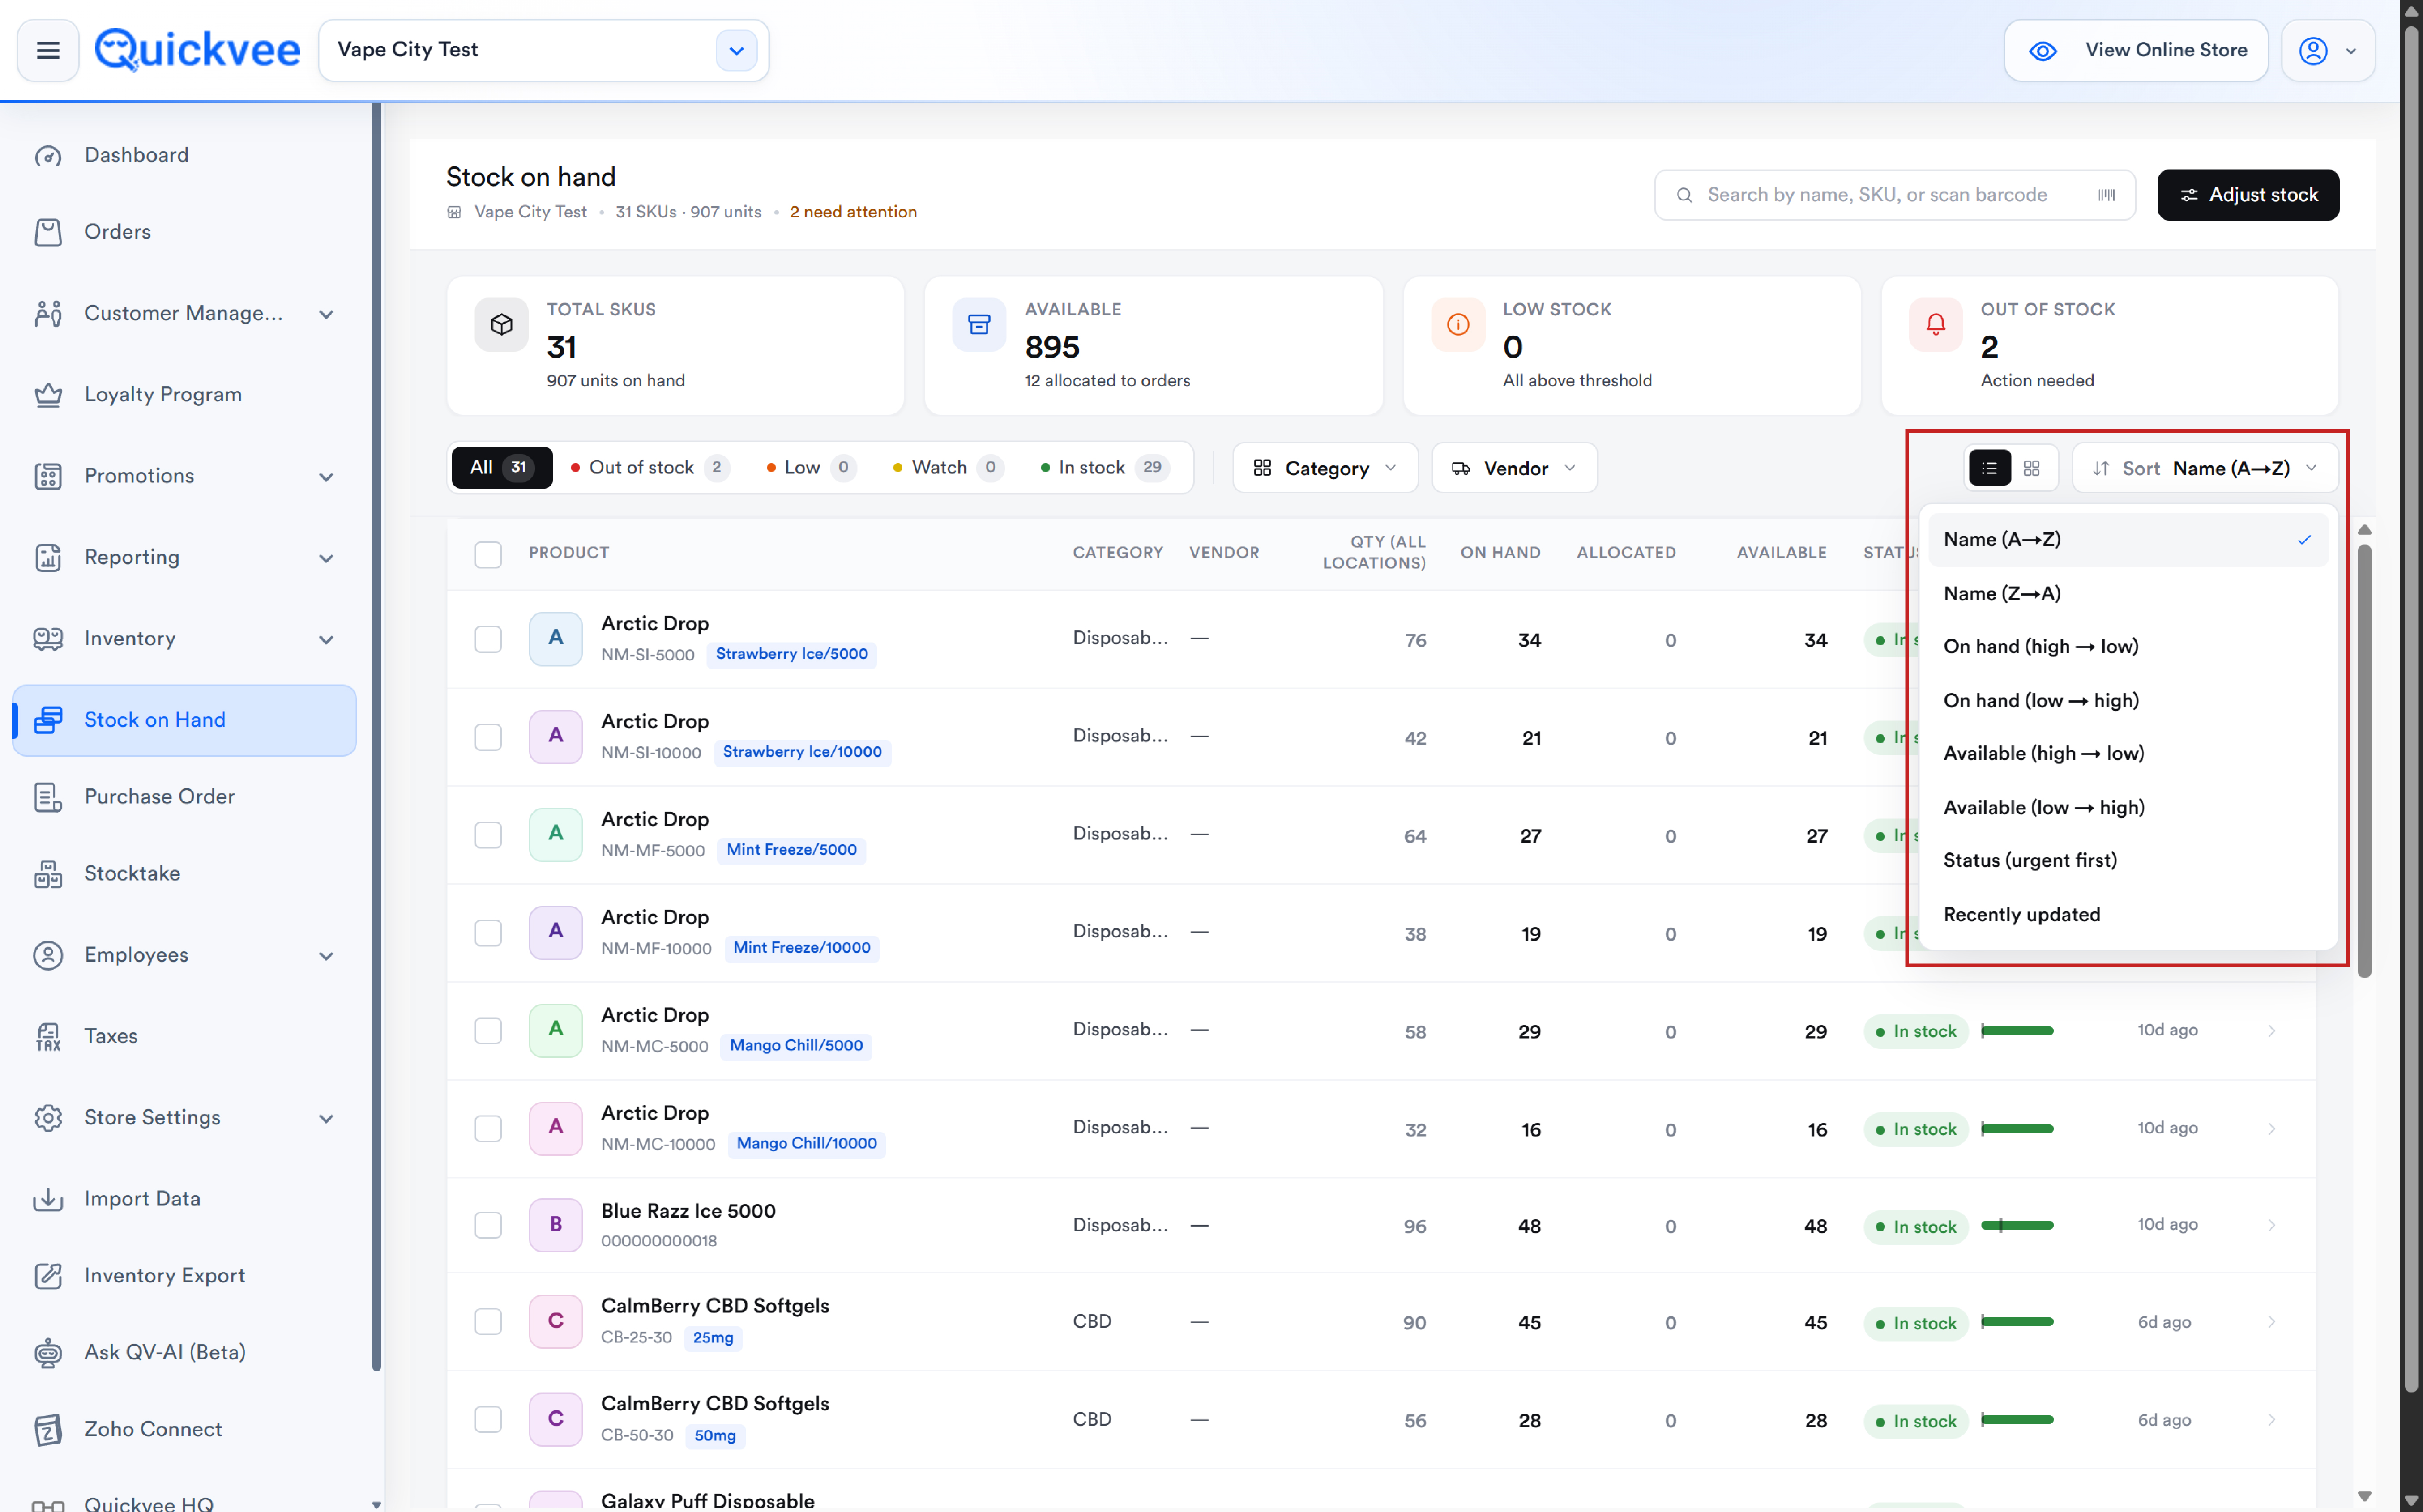The width and height of the screenshot is (2423, 1512).
Task: Click the Inventory Export icon
Action: click(48, 1276)
